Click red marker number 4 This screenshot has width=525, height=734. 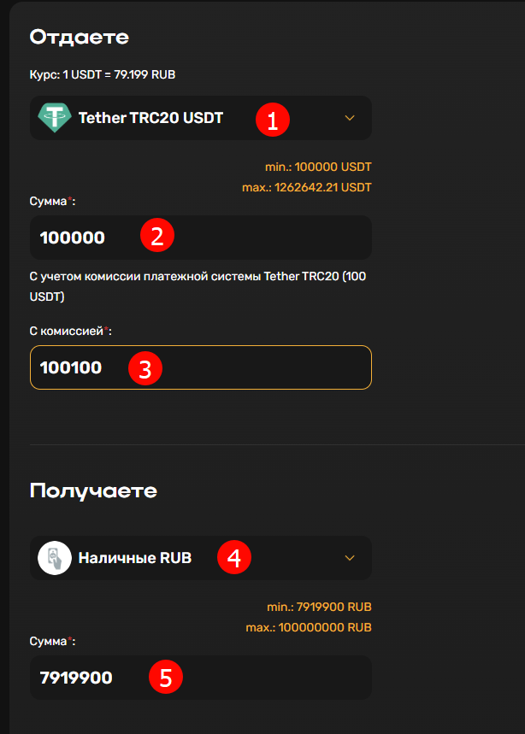point(234,557)
